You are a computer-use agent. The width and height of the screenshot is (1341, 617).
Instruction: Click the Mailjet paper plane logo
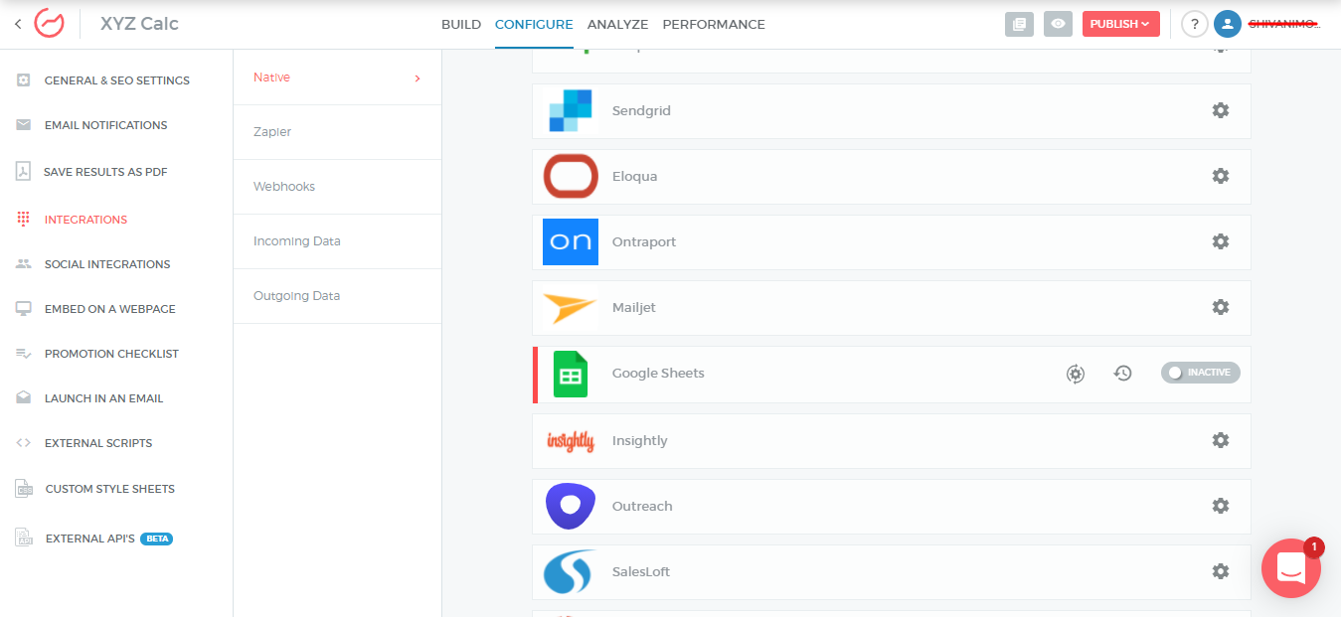571,307
